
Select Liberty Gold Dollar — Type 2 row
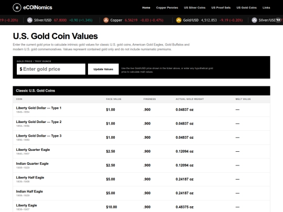[141, 124]
